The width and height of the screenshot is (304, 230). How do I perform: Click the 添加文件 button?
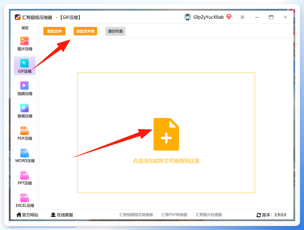54,31
